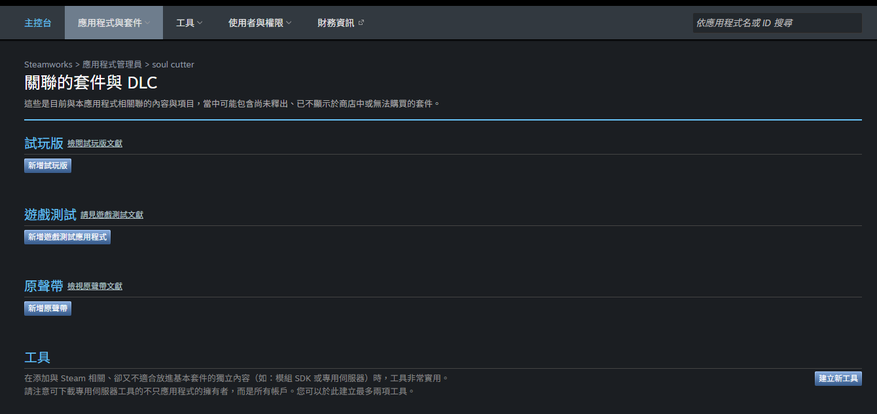Expand the 工具 dropdown in the top navigation
Viewport: 877px width, 414px height.
click(x=188, y=22)
